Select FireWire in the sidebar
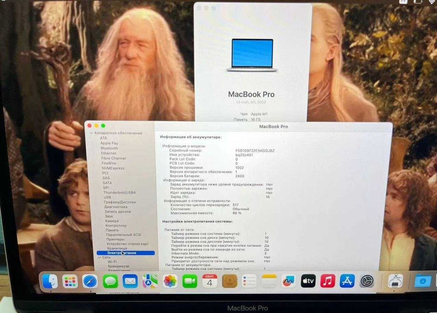437x313 pixels. 109,163
